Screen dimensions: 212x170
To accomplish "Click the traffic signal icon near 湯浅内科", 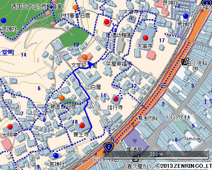I will pos(163,85).
